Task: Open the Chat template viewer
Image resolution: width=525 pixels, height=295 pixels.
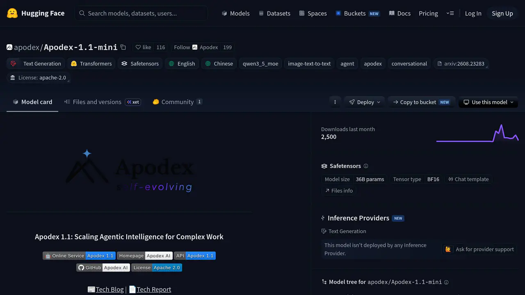Action: (468, 179)
